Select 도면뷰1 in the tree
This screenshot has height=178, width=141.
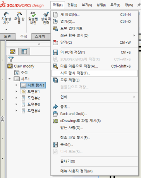click(34, 92)
